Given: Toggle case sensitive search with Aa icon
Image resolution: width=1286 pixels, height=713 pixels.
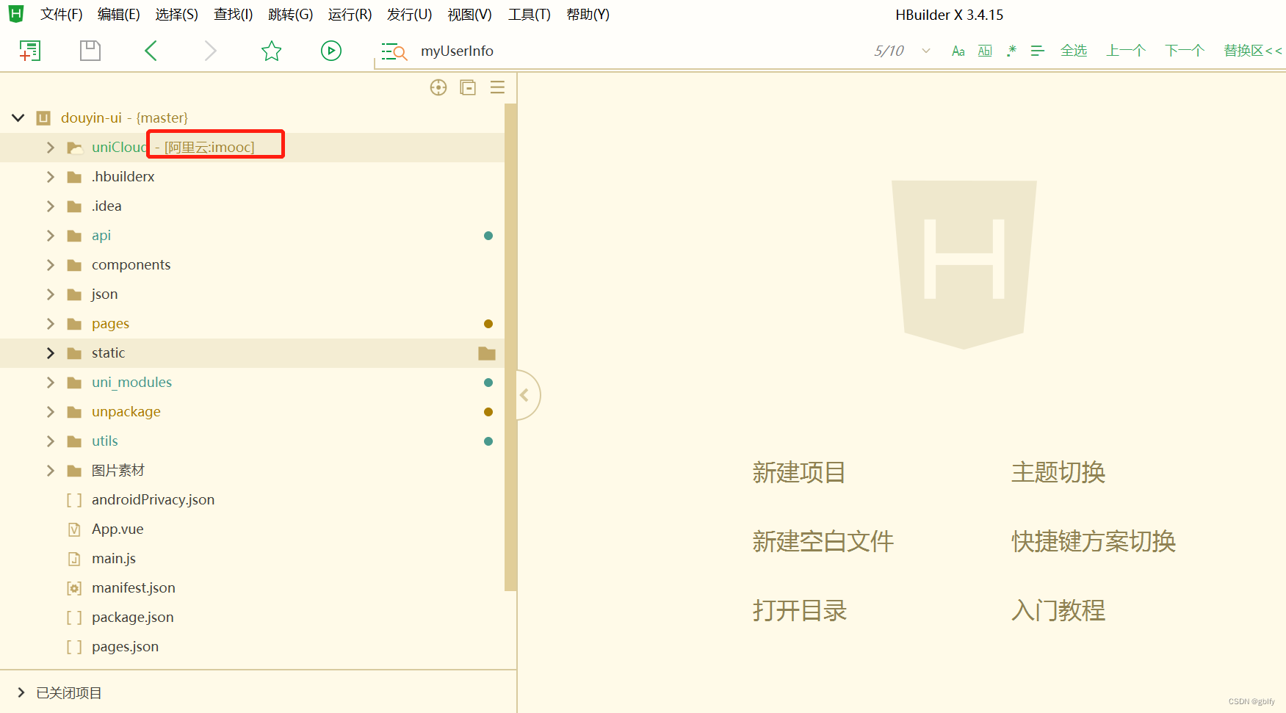Looking at the screenshot, I should click(958, 50).
